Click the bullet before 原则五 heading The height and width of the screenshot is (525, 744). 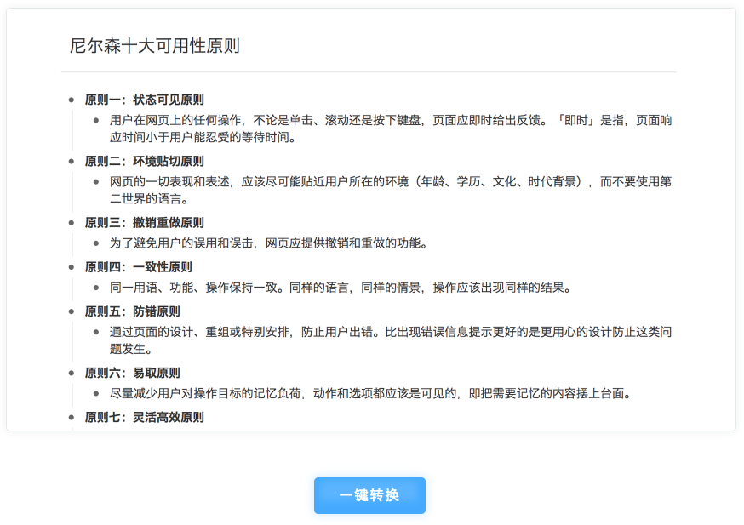pos(72,311)
